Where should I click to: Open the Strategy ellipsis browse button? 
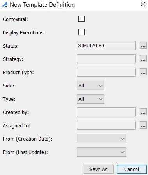pyautogui.click(x=143, y=59)
